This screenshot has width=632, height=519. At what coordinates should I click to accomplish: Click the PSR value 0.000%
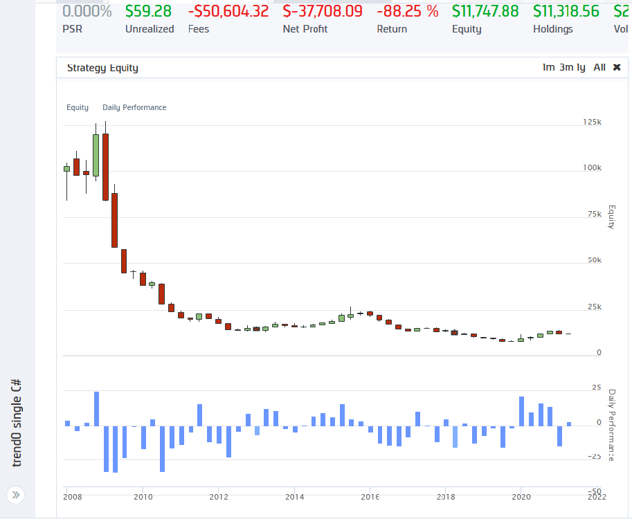point(87,11)
